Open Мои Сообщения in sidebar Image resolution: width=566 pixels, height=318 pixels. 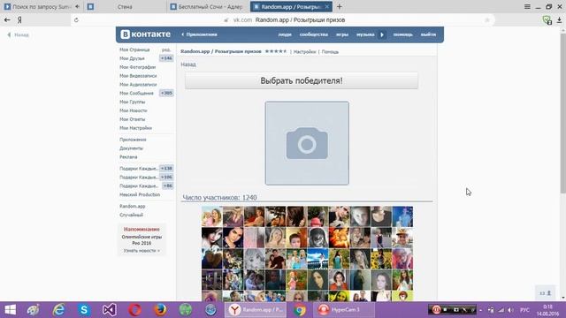tap(136, 93)
